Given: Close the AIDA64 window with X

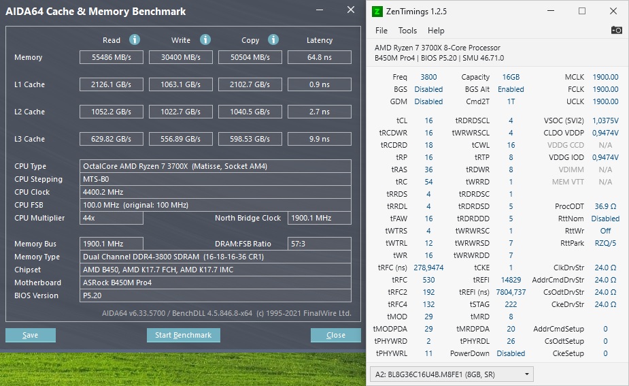Looking at the screenshot, I should pos(351,10).
